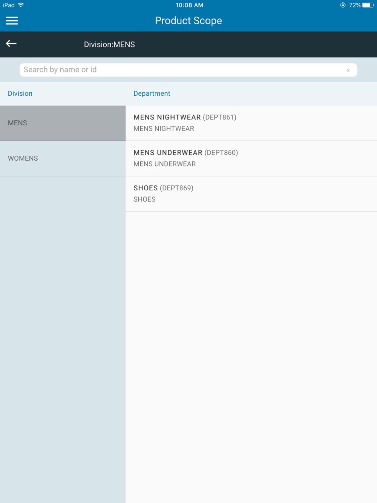Tap the 10:08 AM clock
The height and width of the screenshot is (503, 377).
point(189,5)
